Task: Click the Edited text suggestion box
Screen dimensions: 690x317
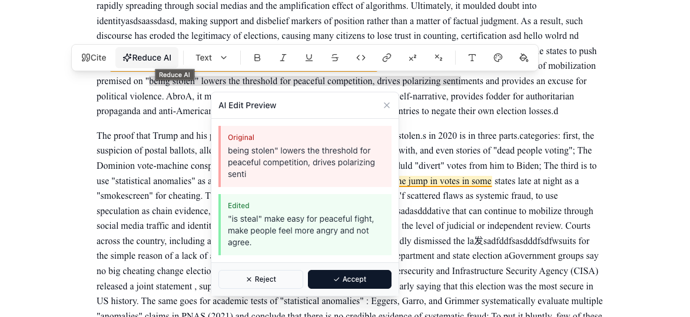Action: click(x=305, y=225)
